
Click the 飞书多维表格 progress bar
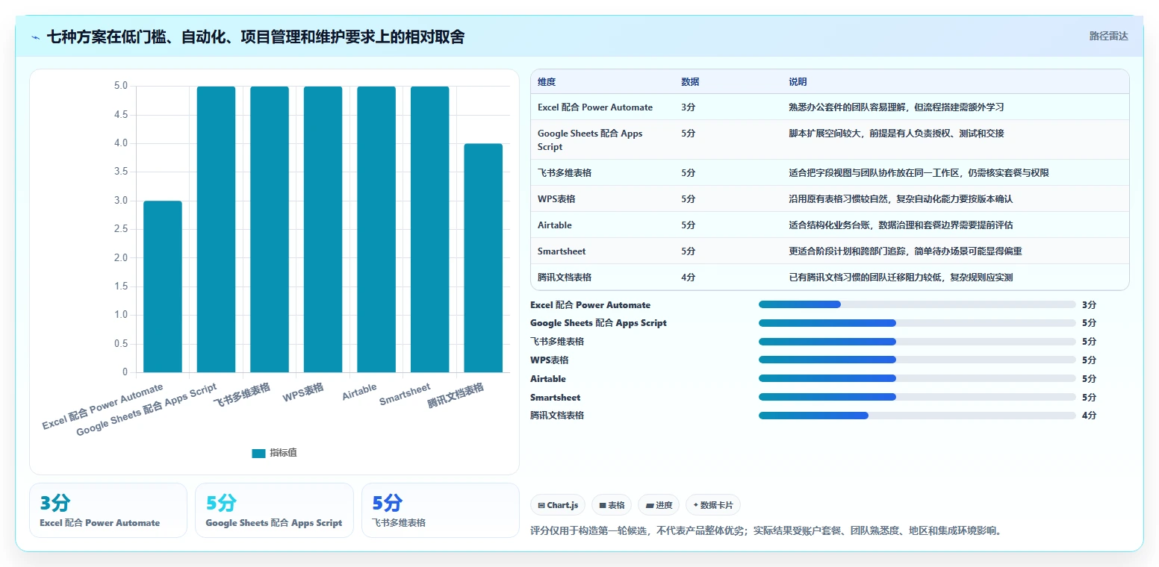coord(917,342)
